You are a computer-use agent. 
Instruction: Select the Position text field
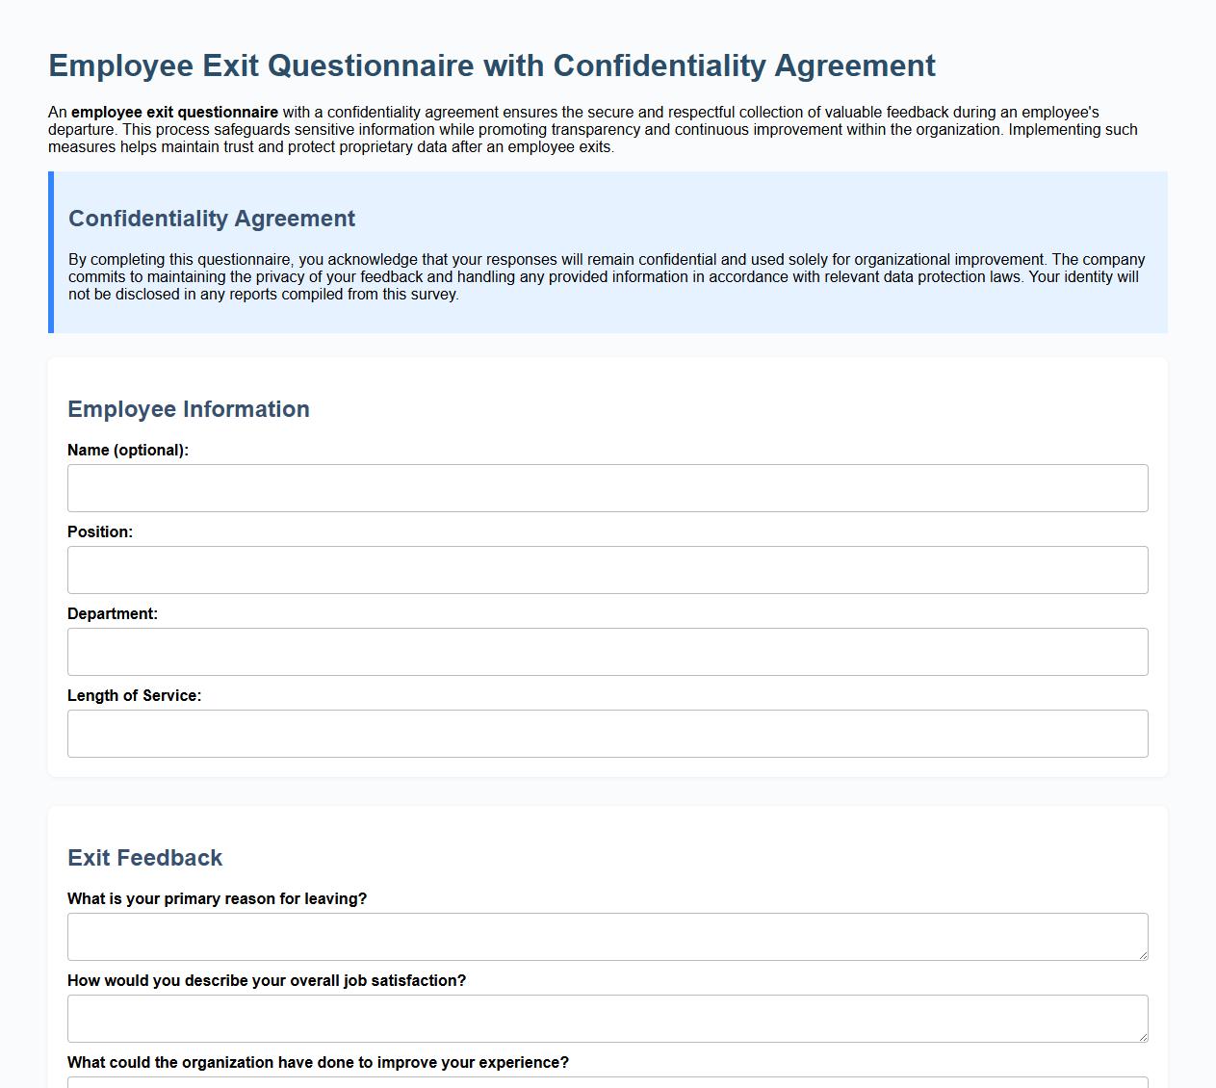[x=607, y=569]
